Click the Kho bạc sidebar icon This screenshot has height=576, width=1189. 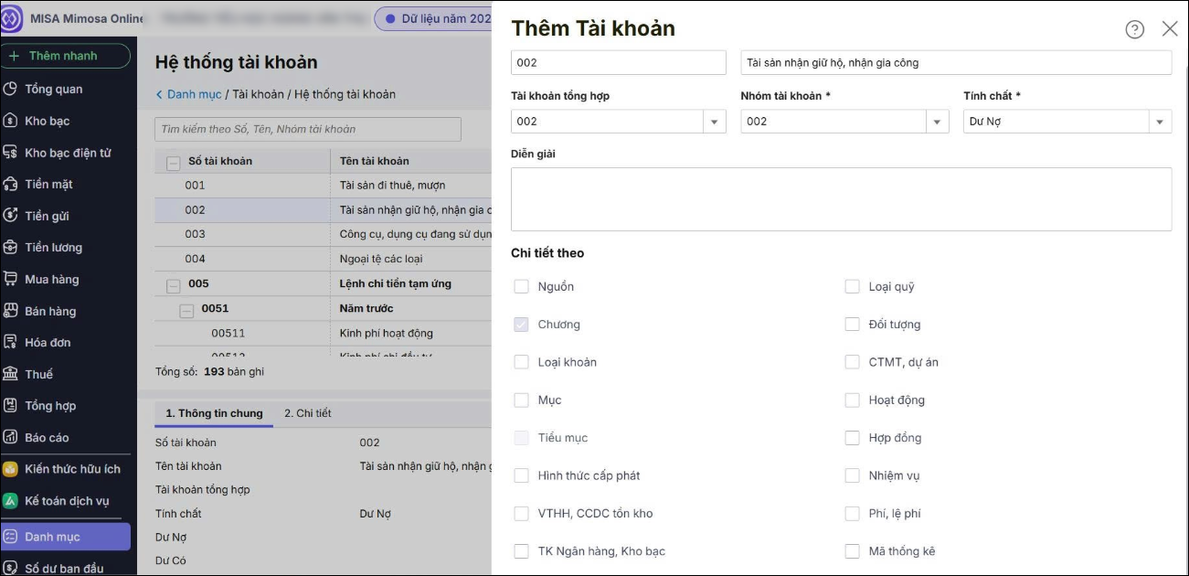click(11, 121)
